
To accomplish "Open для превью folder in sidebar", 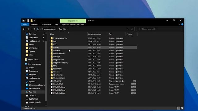I will [x=33, y=48].
